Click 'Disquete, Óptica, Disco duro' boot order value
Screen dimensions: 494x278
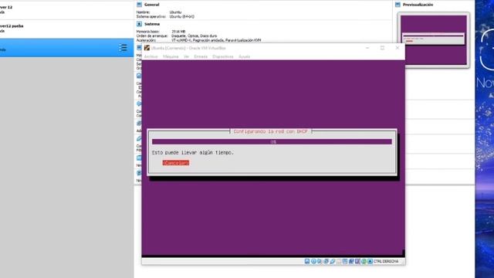coord(195,36)
